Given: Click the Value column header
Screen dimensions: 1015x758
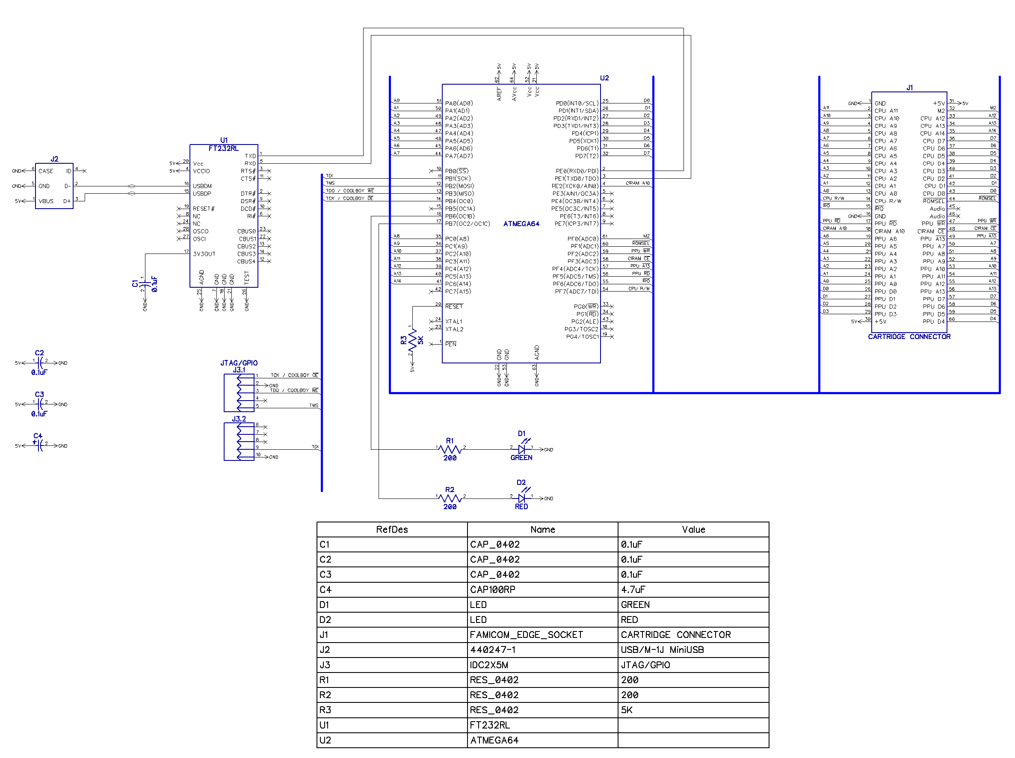Looking at the screenshot, I should [693, 529].
